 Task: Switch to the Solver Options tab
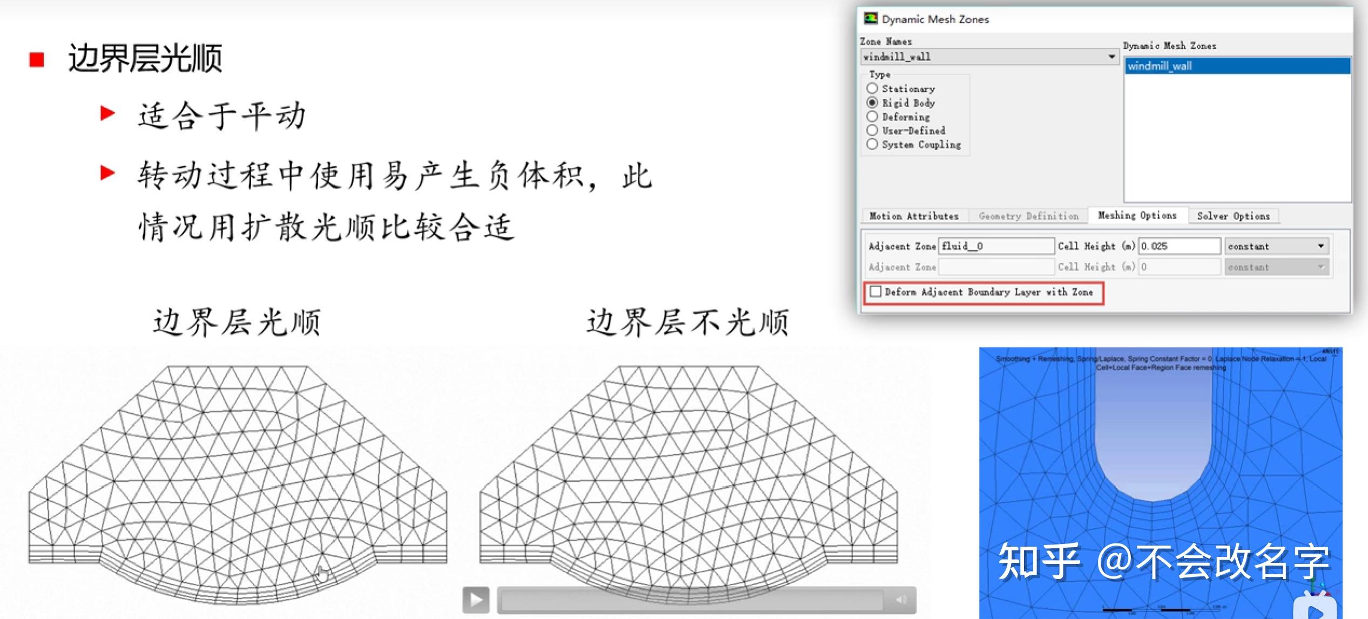point(1233,216)
